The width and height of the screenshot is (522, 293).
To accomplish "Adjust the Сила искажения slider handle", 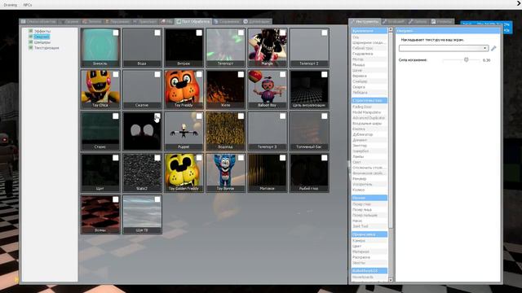I will point(466,59).
